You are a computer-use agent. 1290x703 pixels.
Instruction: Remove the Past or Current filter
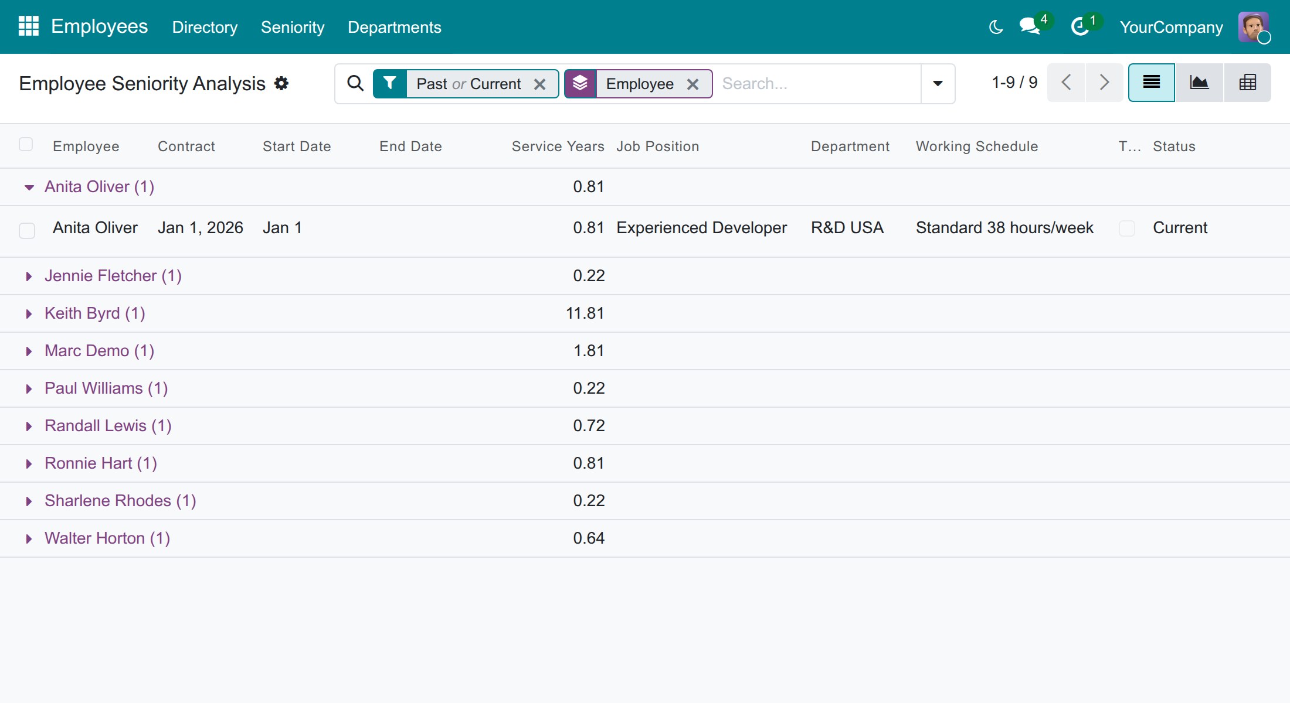pos(540,84)
